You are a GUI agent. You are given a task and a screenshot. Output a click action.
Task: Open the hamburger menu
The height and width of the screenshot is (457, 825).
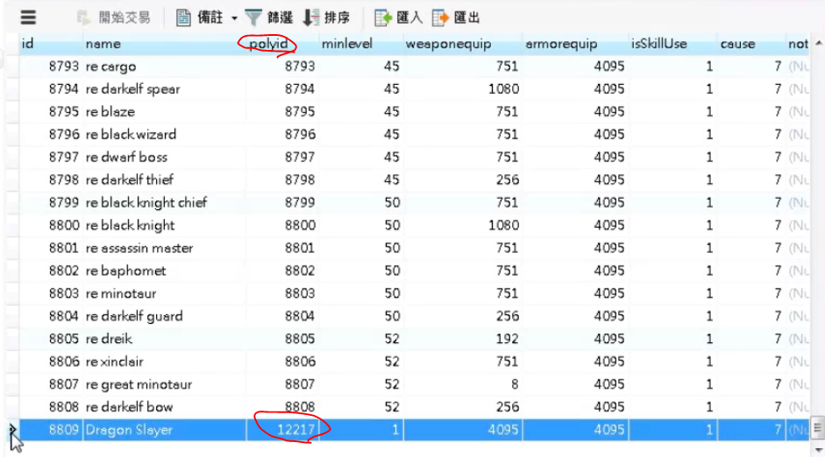coord(28,18)
